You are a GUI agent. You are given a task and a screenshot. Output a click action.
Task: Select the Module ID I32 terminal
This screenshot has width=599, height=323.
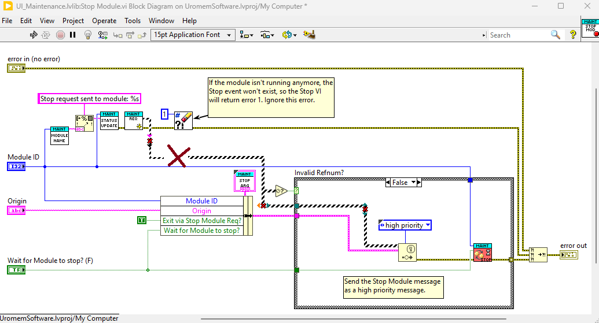pyautogui.click(x=16, y=166)
